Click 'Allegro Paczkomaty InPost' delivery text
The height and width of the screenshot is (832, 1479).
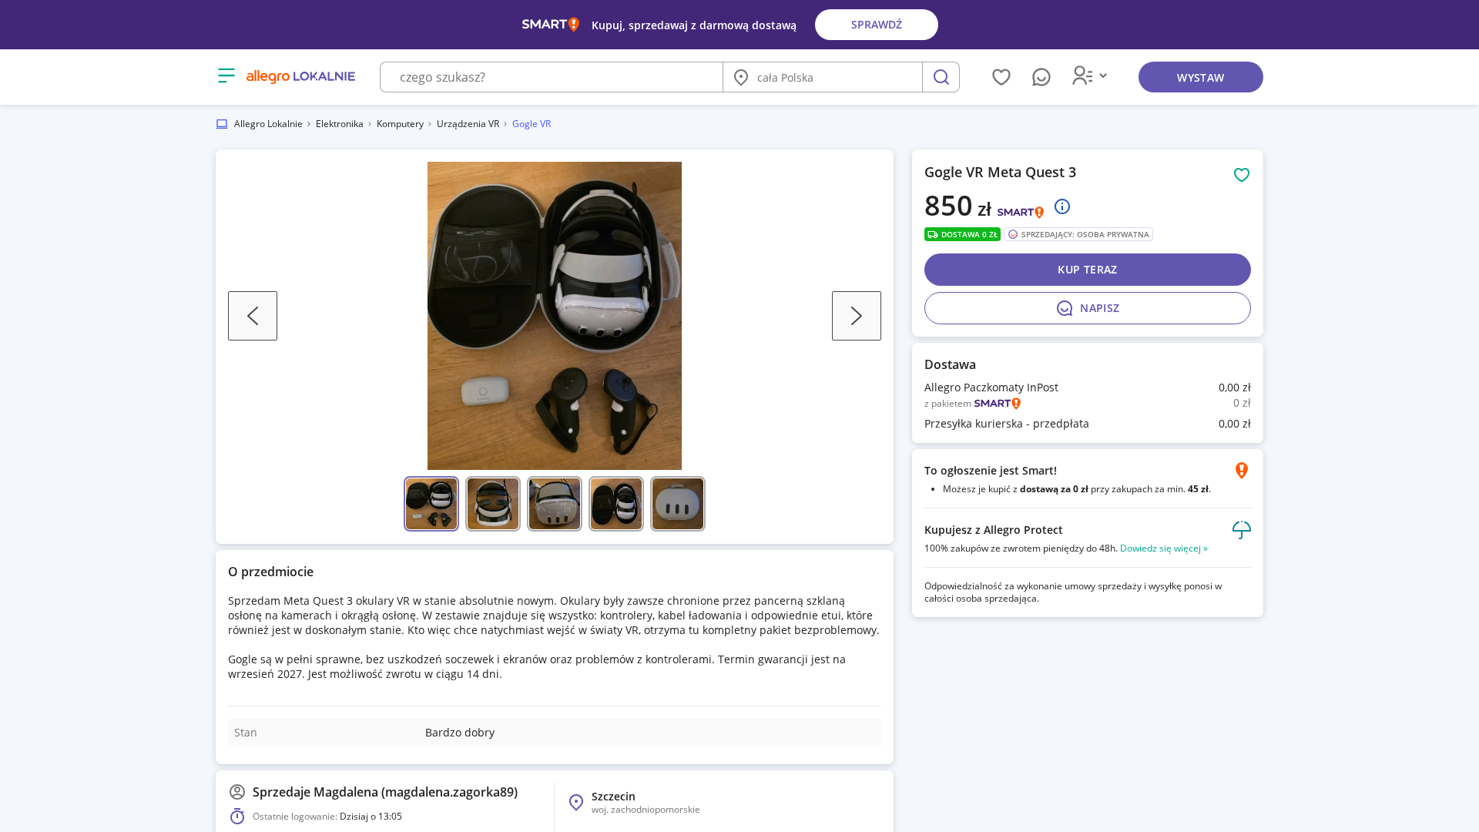(991, 387)
